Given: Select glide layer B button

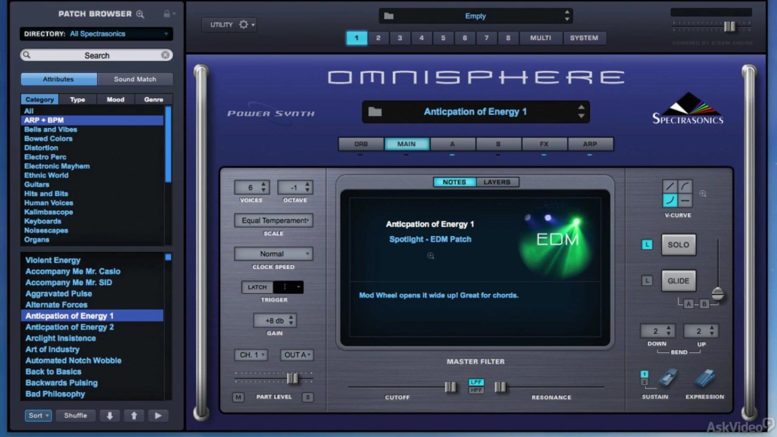Looking at the screenshot, I should point(704,304).
